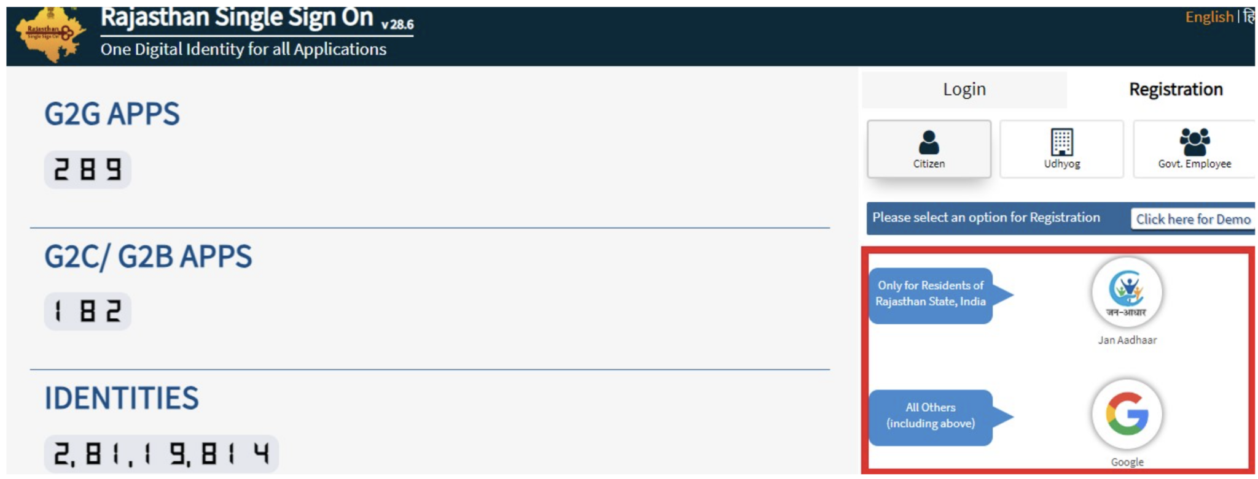Switch to the Login tab
The height and width of the screenshot is (479, 1258).
(964, 89)
